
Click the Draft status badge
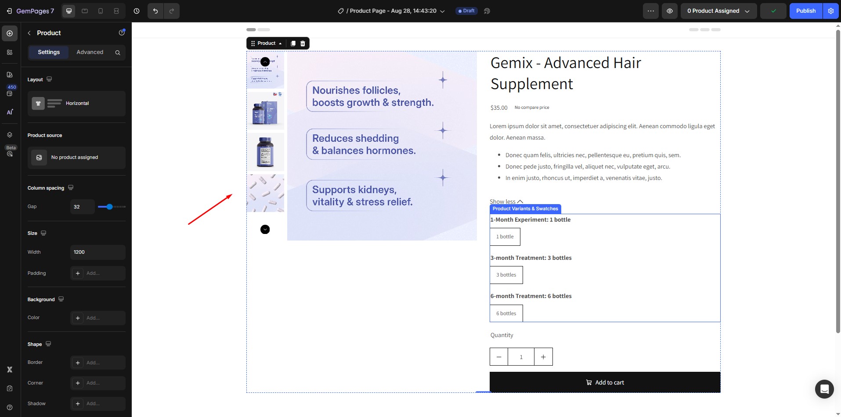point(466,11)
